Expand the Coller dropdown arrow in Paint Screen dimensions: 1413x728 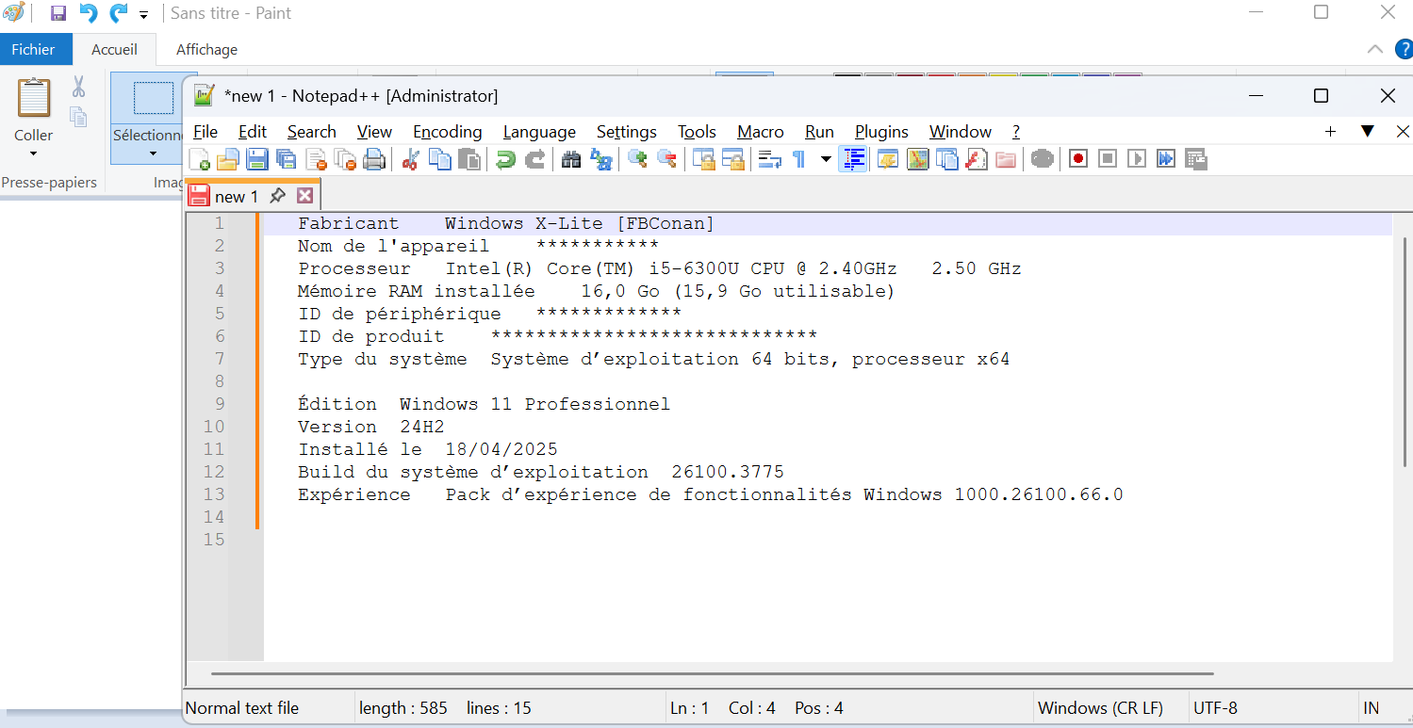pyautogui.click(x=34, y=154)
